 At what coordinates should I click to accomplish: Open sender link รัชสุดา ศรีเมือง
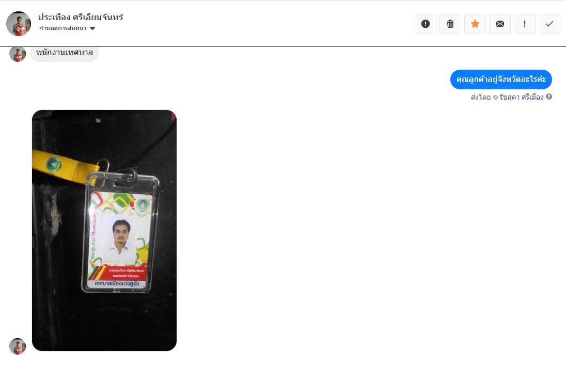pyautogui.click(x=521, y=97)
